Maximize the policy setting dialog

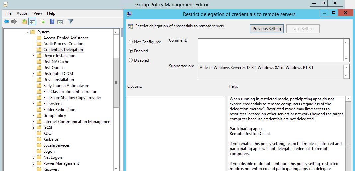pyautogui.click(x=334, y=13)
